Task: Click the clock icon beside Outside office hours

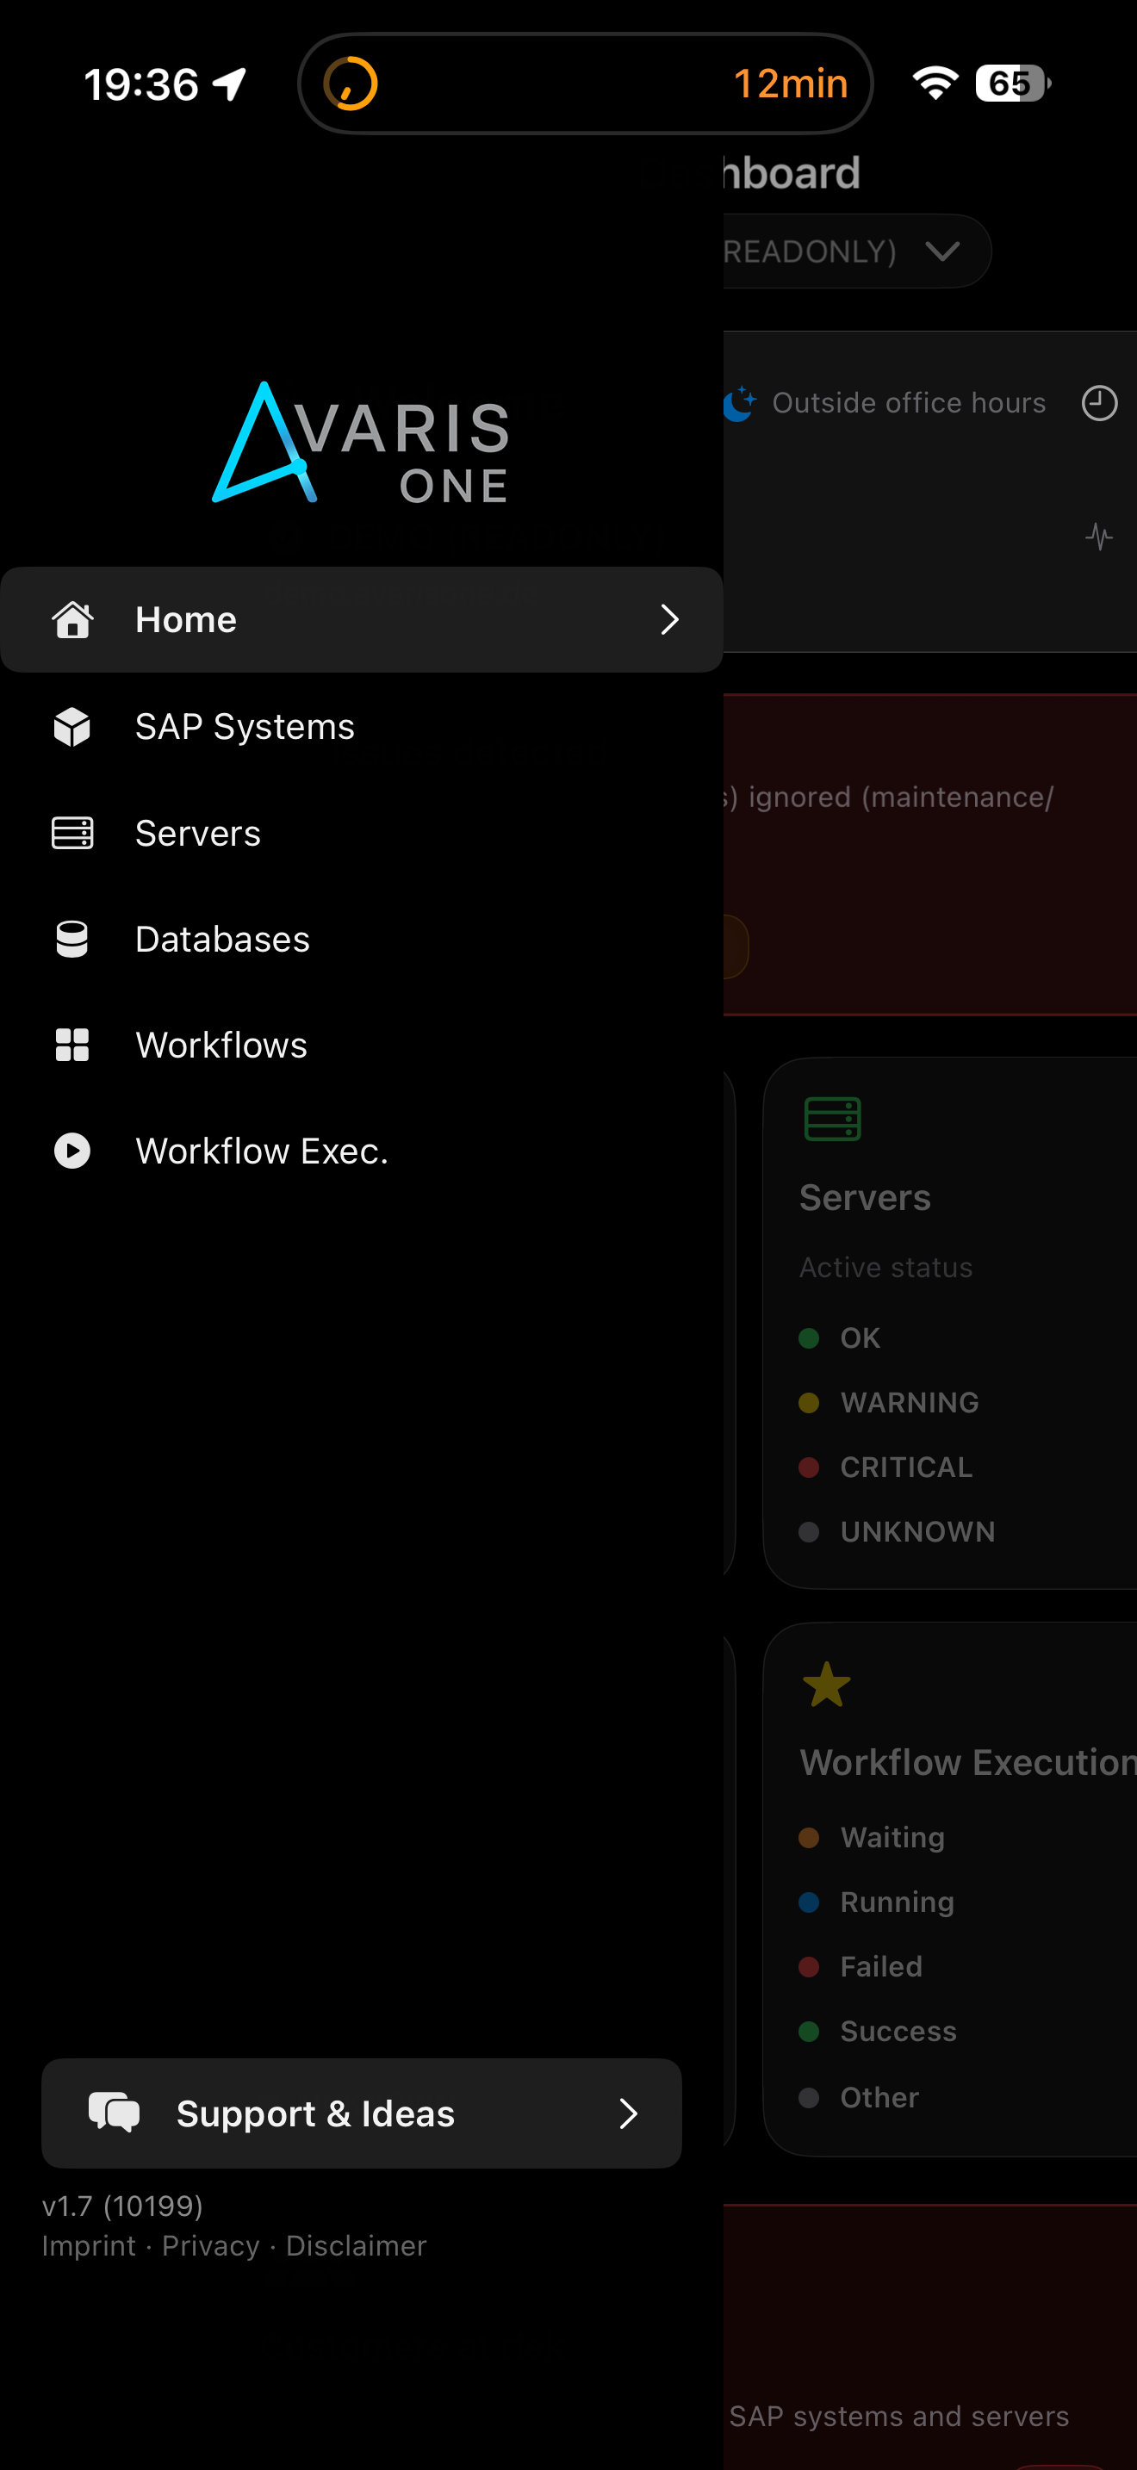Action: click(1100, 403)
